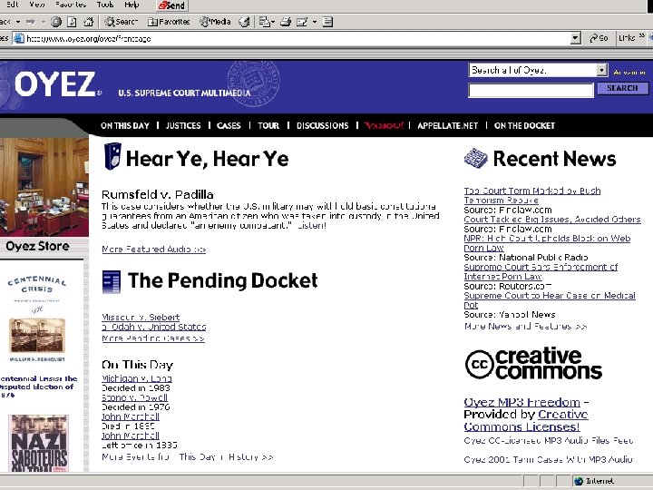Viewport: 653px width, 490px height.
Task: Open More Events for This Day link
Action: click(x=188, y=457)
